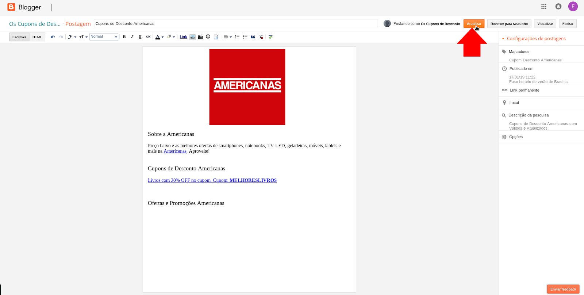Insert a video into the post
Image resolution: width=584 pixels, height=295 pixels.
point(200,37)
